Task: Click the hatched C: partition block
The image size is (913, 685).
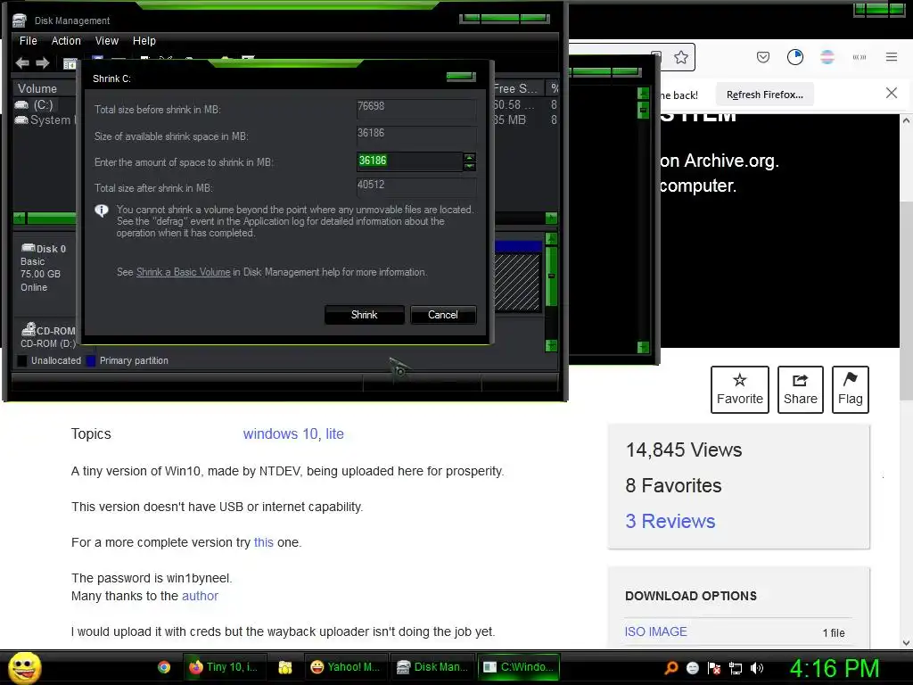Action: point(518,281)
